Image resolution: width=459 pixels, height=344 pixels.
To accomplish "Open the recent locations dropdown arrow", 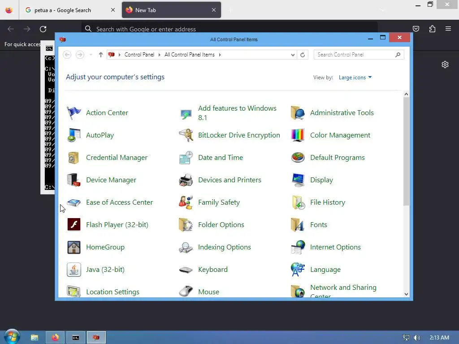I will tap(91, 55).
